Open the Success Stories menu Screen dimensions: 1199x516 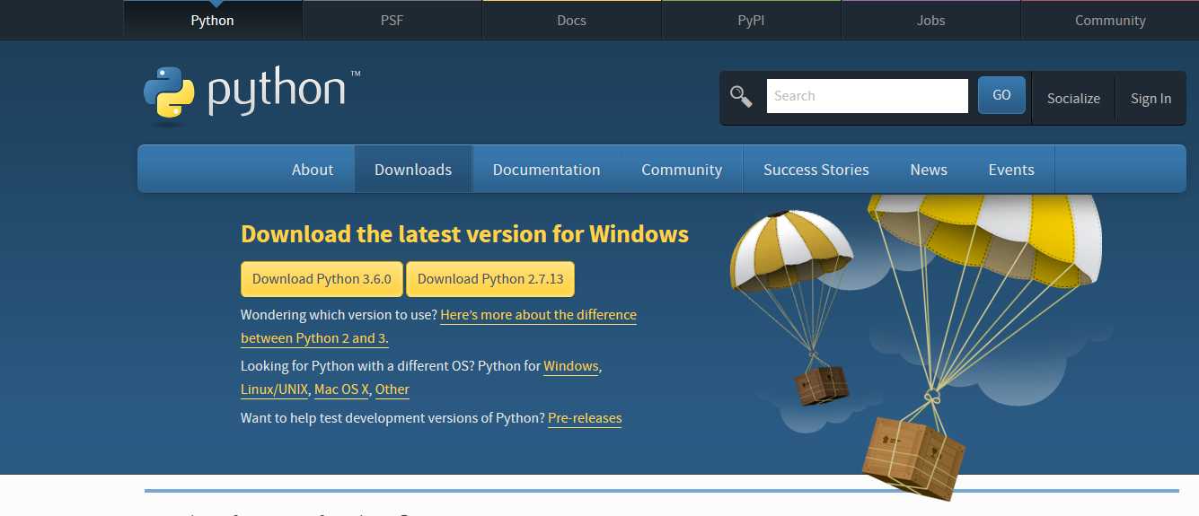coord(816,170)
